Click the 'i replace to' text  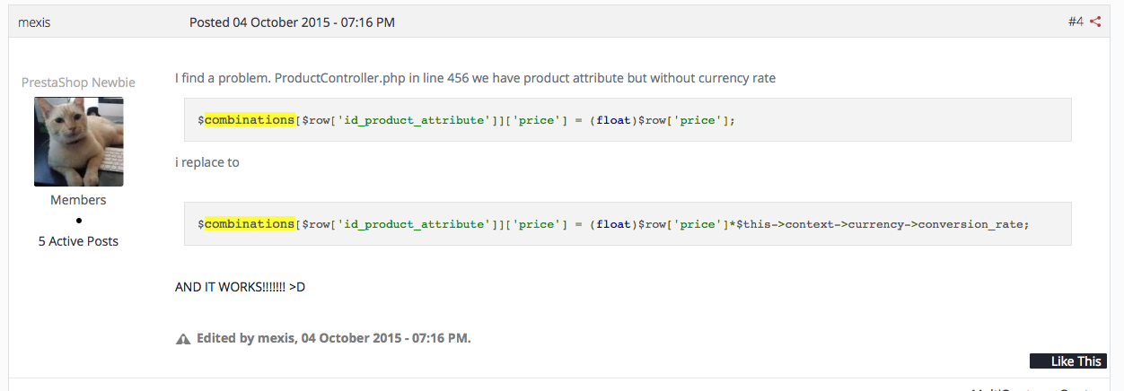(x=207, y=163)
